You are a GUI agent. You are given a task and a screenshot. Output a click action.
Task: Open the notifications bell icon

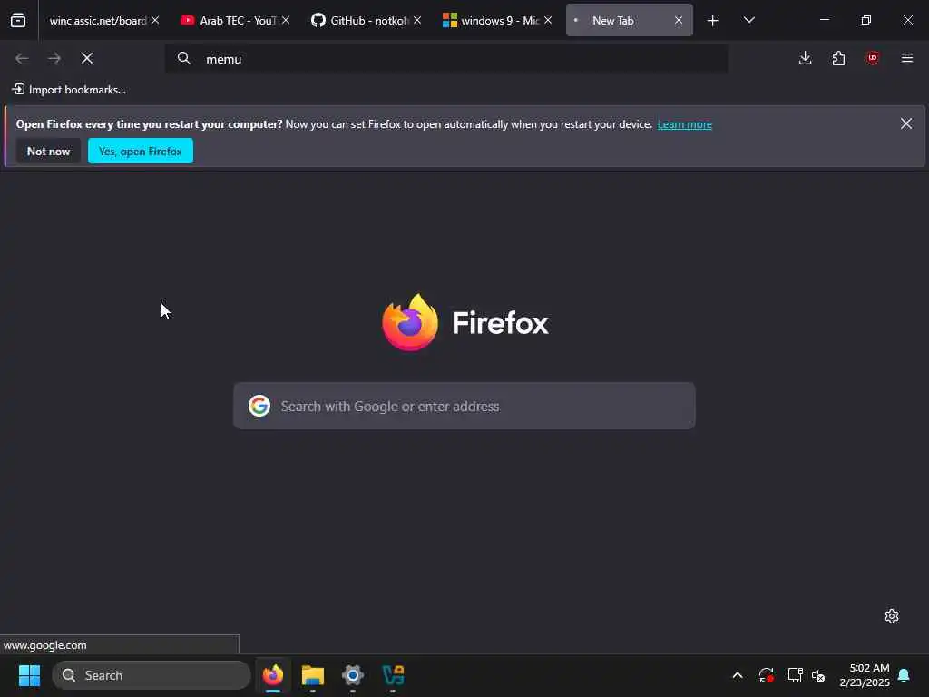point(905,675)
